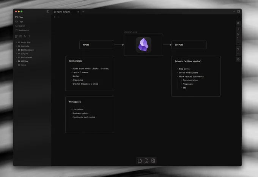Undo last canvas action
258x177 pixels.
(x=238, y=49)
